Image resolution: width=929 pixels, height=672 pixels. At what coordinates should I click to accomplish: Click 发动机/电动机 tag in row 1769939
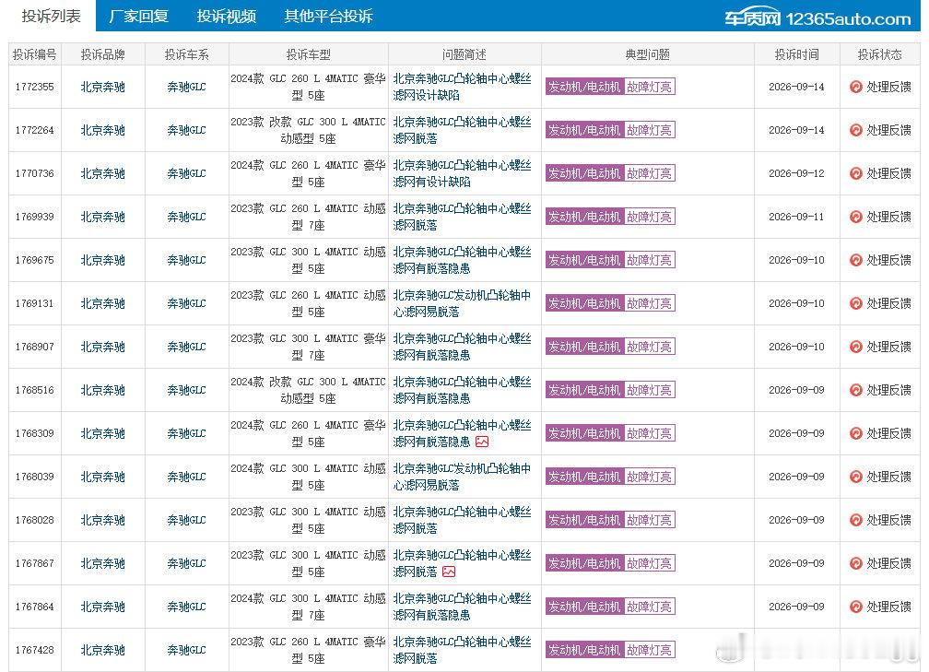(x=584, y=217)
